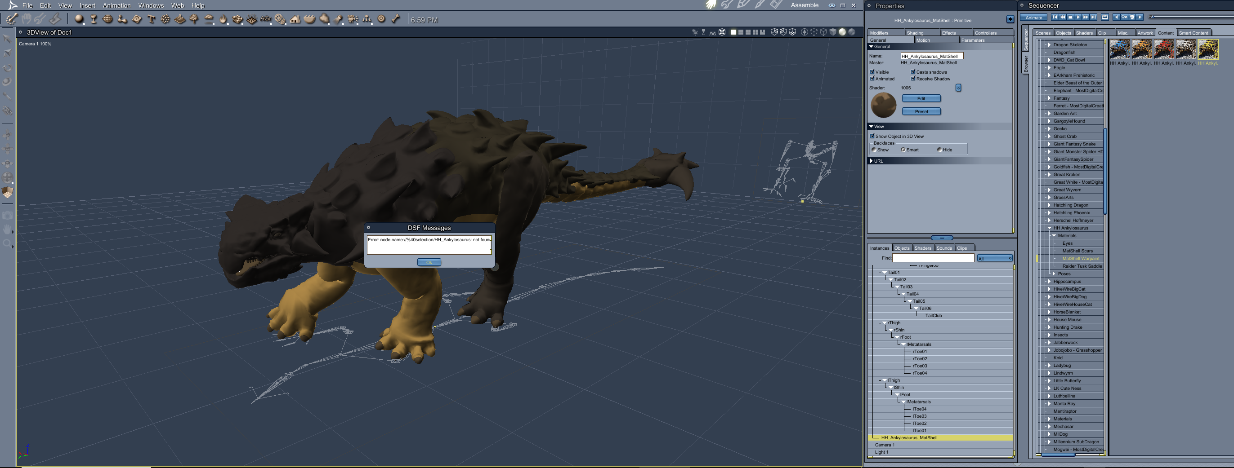1234x468 pixels.
Task: Collapse the Tail01 tree node
Action: point(884,272)
